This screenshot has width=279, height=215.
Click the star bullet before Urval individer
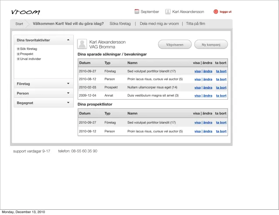point(18,59)
